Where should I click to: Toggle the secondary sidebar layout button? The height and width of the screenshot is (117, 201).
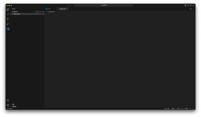[x=191, y=5]
